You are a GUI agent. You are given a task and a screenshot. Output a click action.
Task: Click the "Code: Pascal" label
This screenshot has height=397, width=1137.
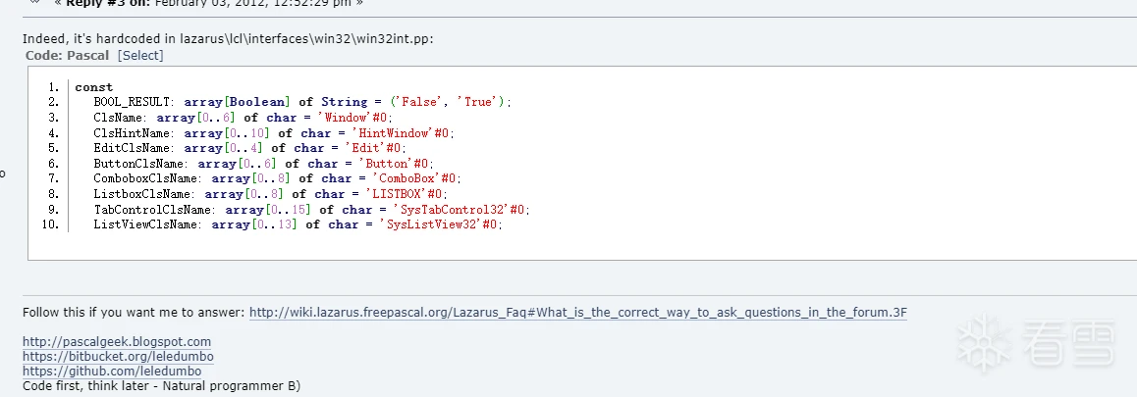point(67,56)
